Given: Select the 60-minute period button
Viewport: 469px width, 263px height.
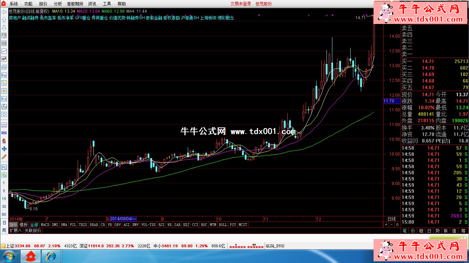Looking at the screenshot, I should point(4,214).
